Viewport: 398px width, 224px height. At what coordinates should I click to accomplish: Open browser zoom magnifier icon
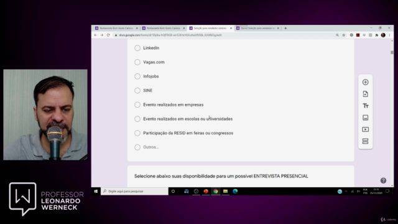point(337,35)
